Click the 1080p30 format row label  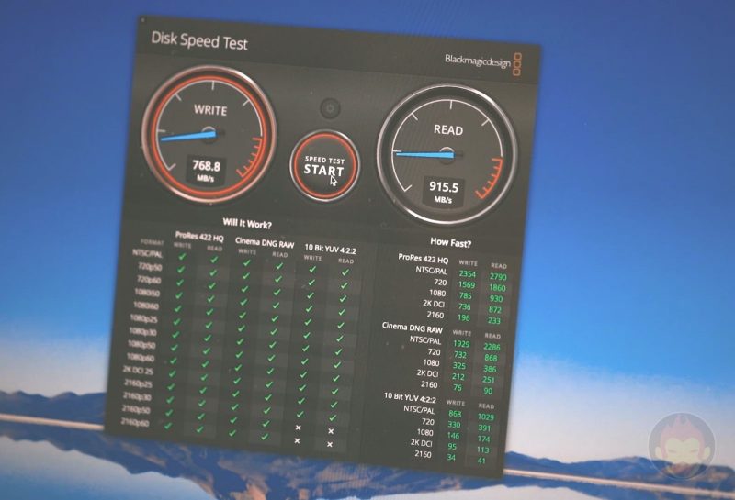click(x=143, y=332)
